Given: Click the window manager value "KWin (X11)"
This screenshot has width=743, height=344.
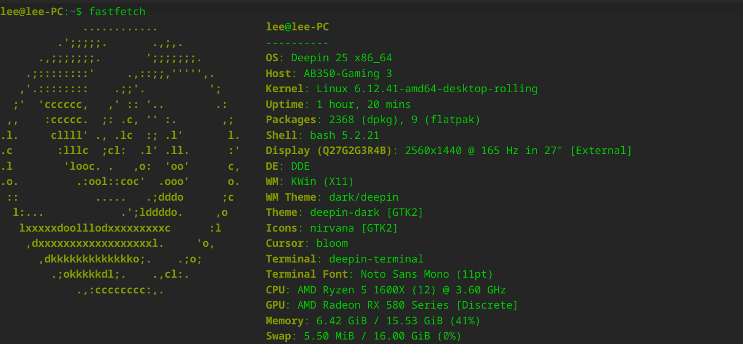Looking at the screenshot, I should pos(322,182).
